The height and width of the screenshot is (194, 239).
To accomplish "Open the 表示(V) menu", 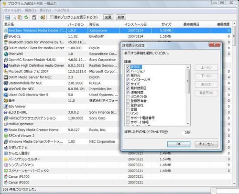I will point(45,11).
